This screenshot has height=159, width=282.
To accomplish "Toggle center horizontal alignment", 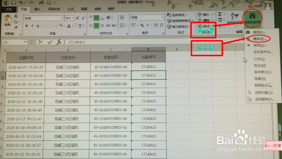I will [x=96, y=26].
